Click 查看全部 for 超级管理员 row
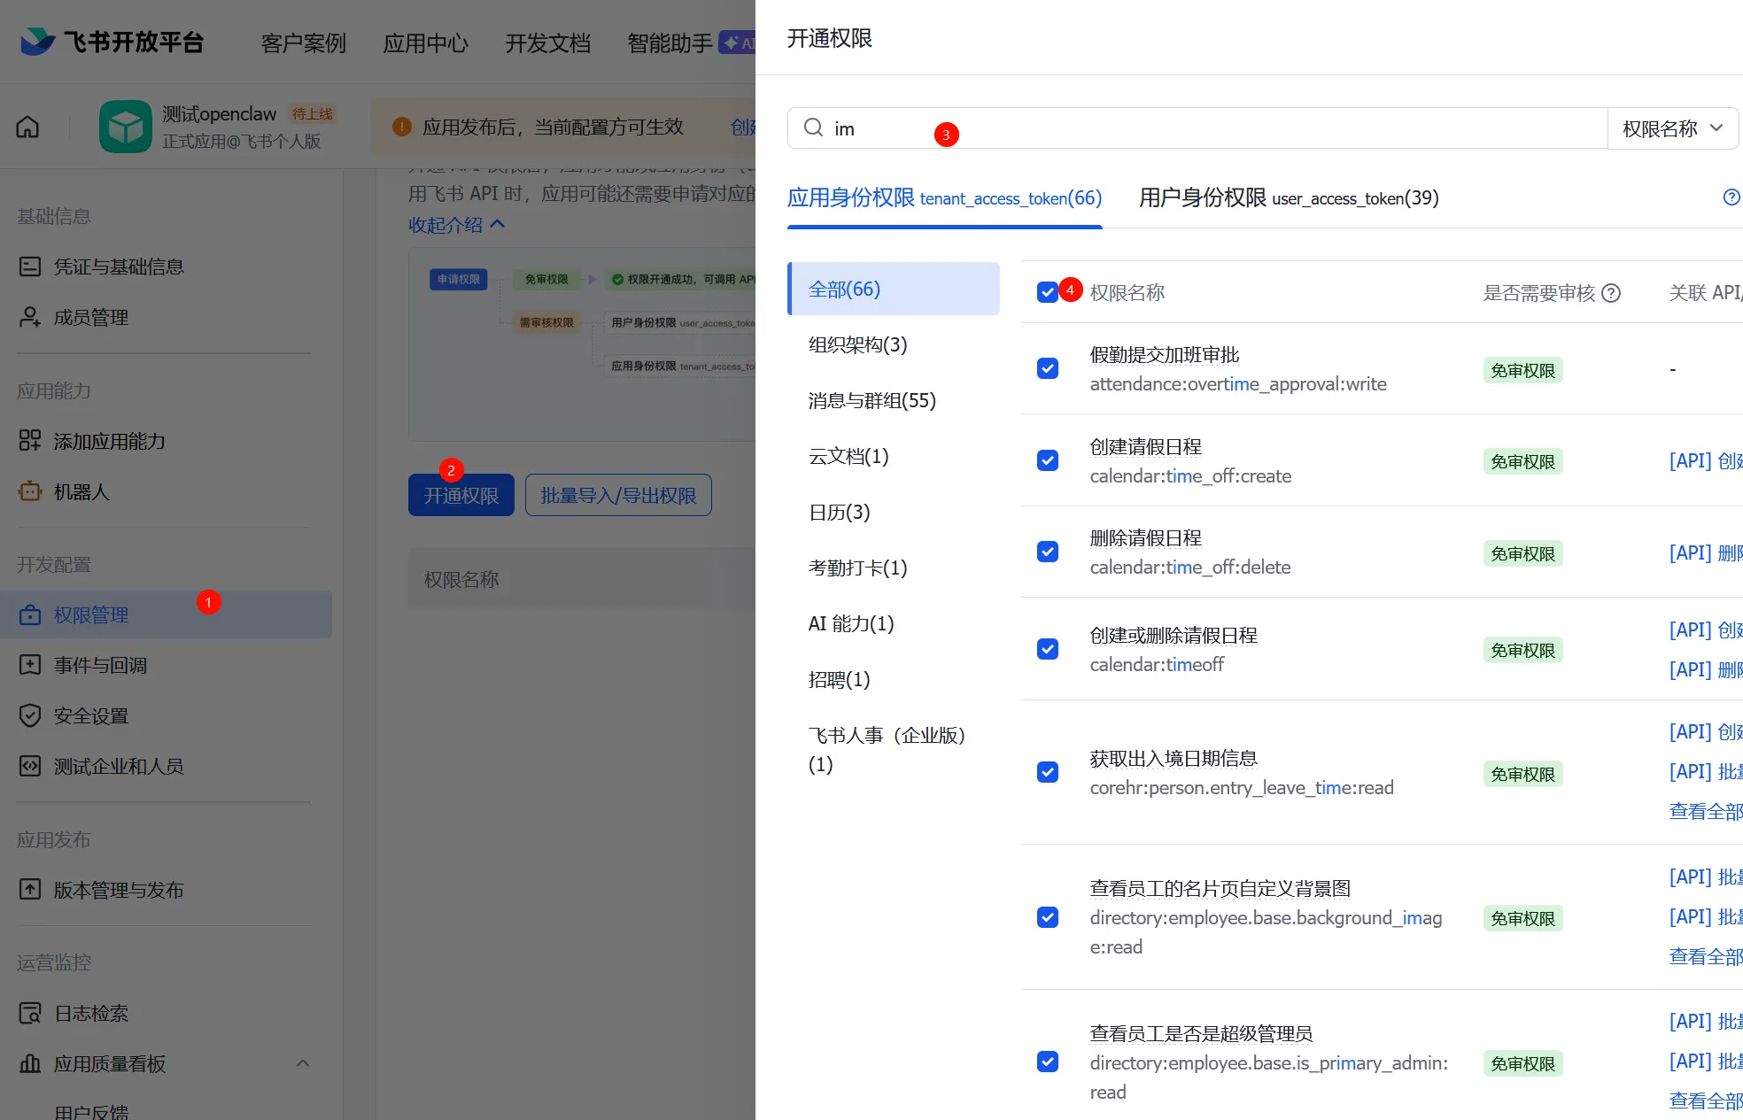 pos(1705,1101)
